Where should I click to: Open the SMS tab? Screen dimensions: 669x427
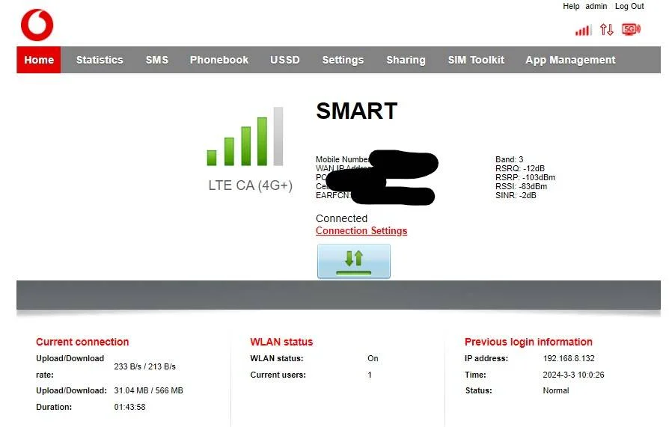pyautogui.click(x=157, y=60)
